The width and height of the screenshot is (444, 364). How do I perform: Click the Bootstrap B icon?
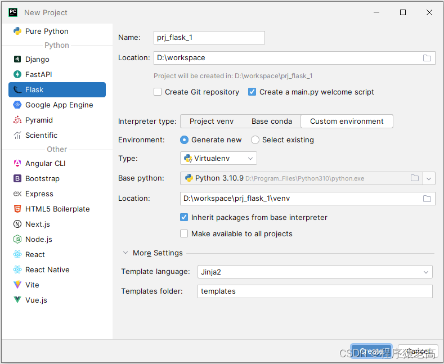pyautogui.click(x=17, y=178)
